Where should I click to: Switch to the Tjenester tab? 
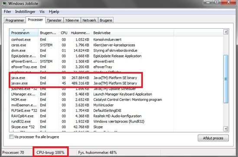tap(54, 20)
